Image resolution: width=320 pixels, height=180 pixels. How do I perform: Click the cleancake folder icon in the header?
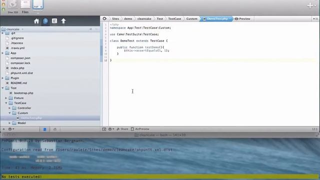pos(3,29)
